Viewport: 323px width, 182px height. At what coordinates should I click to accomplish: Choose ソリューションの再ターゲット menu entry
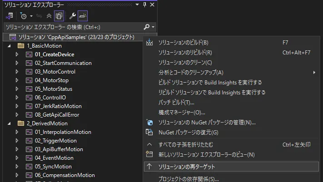point(187,167)
